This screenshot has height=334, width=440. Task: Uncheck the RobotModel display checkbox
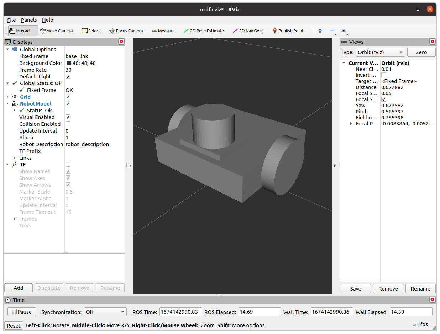[x=68, y=103]
